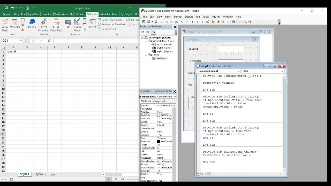Image resolution: width=331 pixels, height=186 pixels.
Task: Select the Font property row Tahoma
Action: pyautogui.click(x=156, y=138)
